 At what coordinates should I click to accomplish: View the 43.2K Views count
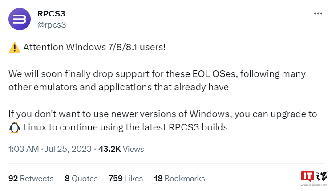[121, 149]
